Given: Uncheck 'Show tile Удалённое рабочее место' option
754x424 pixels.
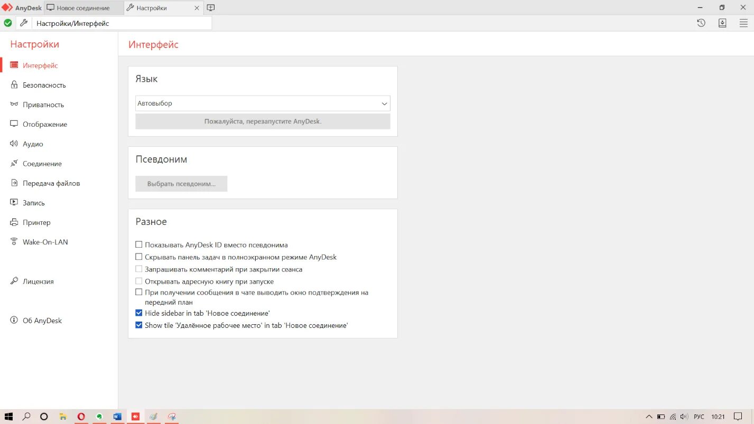Looking at the screenshot, I should coord(139,325).
